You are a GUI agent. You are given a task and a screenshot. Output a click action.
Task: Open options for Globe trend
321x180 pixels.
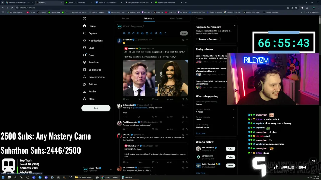[234, 117]
